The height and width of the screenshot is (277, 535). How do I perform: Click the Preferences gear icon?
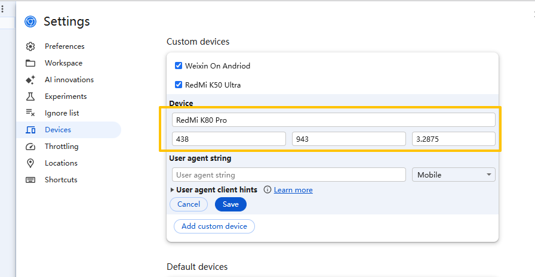pos(30,46)
